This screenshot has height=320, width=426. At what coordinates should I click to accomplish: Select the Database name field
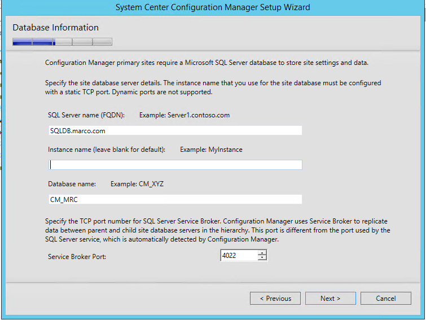pos(175,199)
